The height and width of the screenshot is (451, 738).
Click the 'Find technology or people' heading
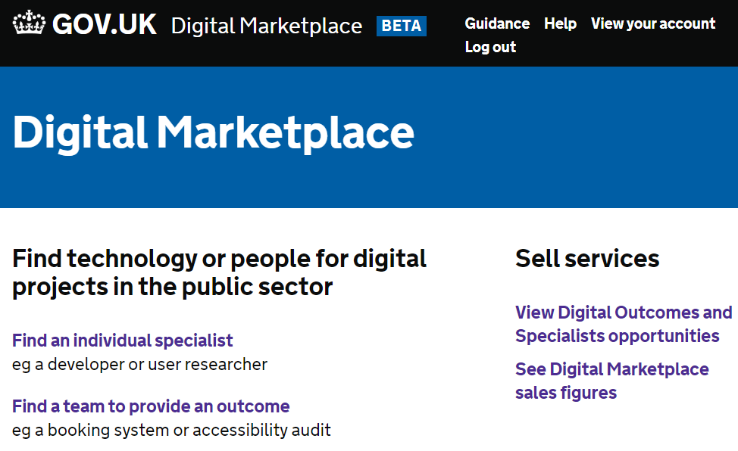tap(219, 272)
